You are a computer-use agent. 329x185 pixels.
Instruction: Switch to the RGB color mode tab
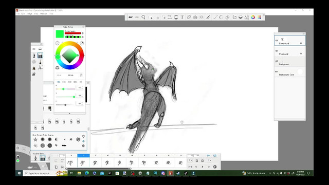(69, 82)
